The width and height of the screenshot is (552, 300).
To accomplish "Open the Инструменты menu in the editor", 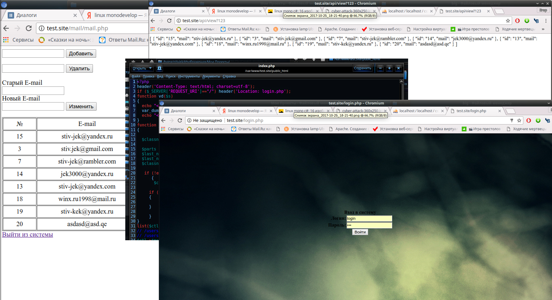I will tap(189, 76).
